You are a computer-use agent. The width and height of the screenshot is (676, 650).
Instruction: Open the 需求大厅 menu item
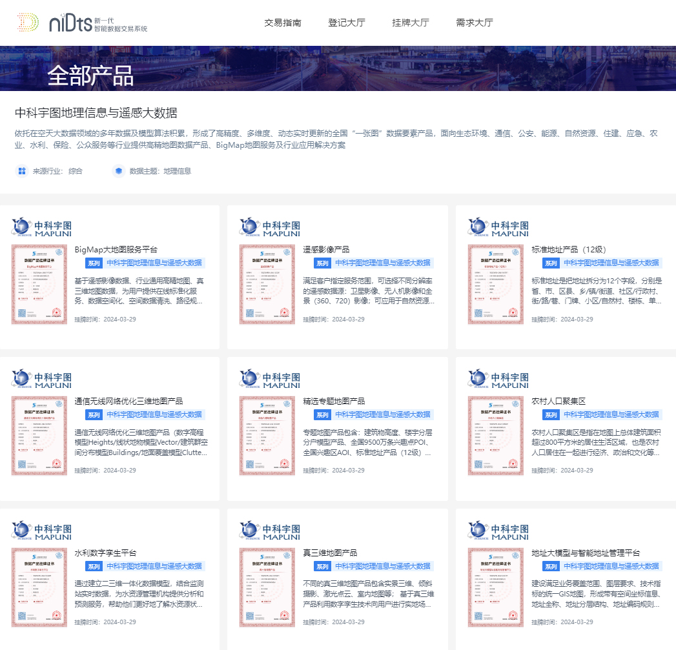coord(475,23)
